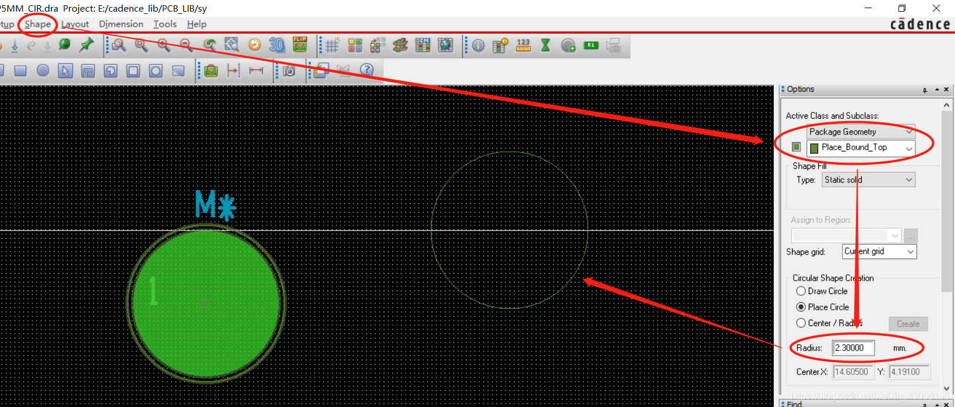Open the Shape Fill Type dropdown

[868, 180]
